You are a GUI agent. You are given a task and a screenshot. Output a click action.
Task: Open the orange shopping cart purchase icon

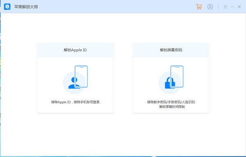[x=199, y=7]
